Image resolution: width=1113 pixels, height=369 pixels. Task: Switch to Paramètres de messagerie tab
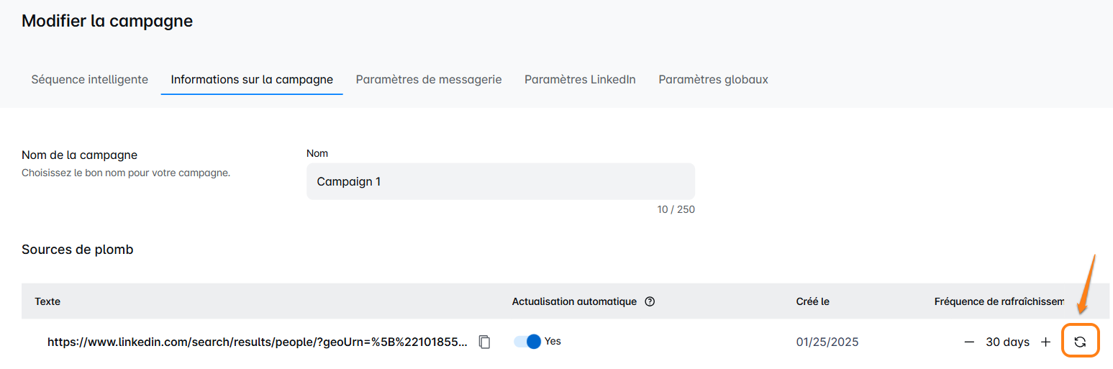pyautogui.click(x=429, y=80)
